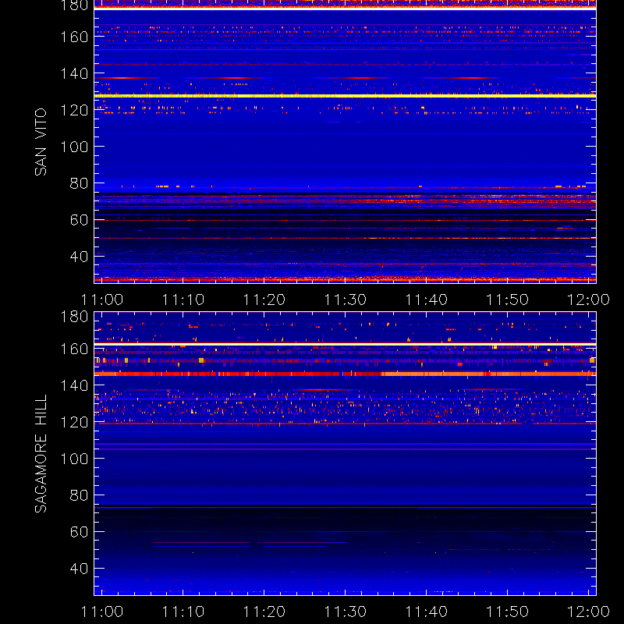Viewport: 624px width, 624px height.
Task: Click the SAN VITO vertical axis label
Action: (41, 142)
